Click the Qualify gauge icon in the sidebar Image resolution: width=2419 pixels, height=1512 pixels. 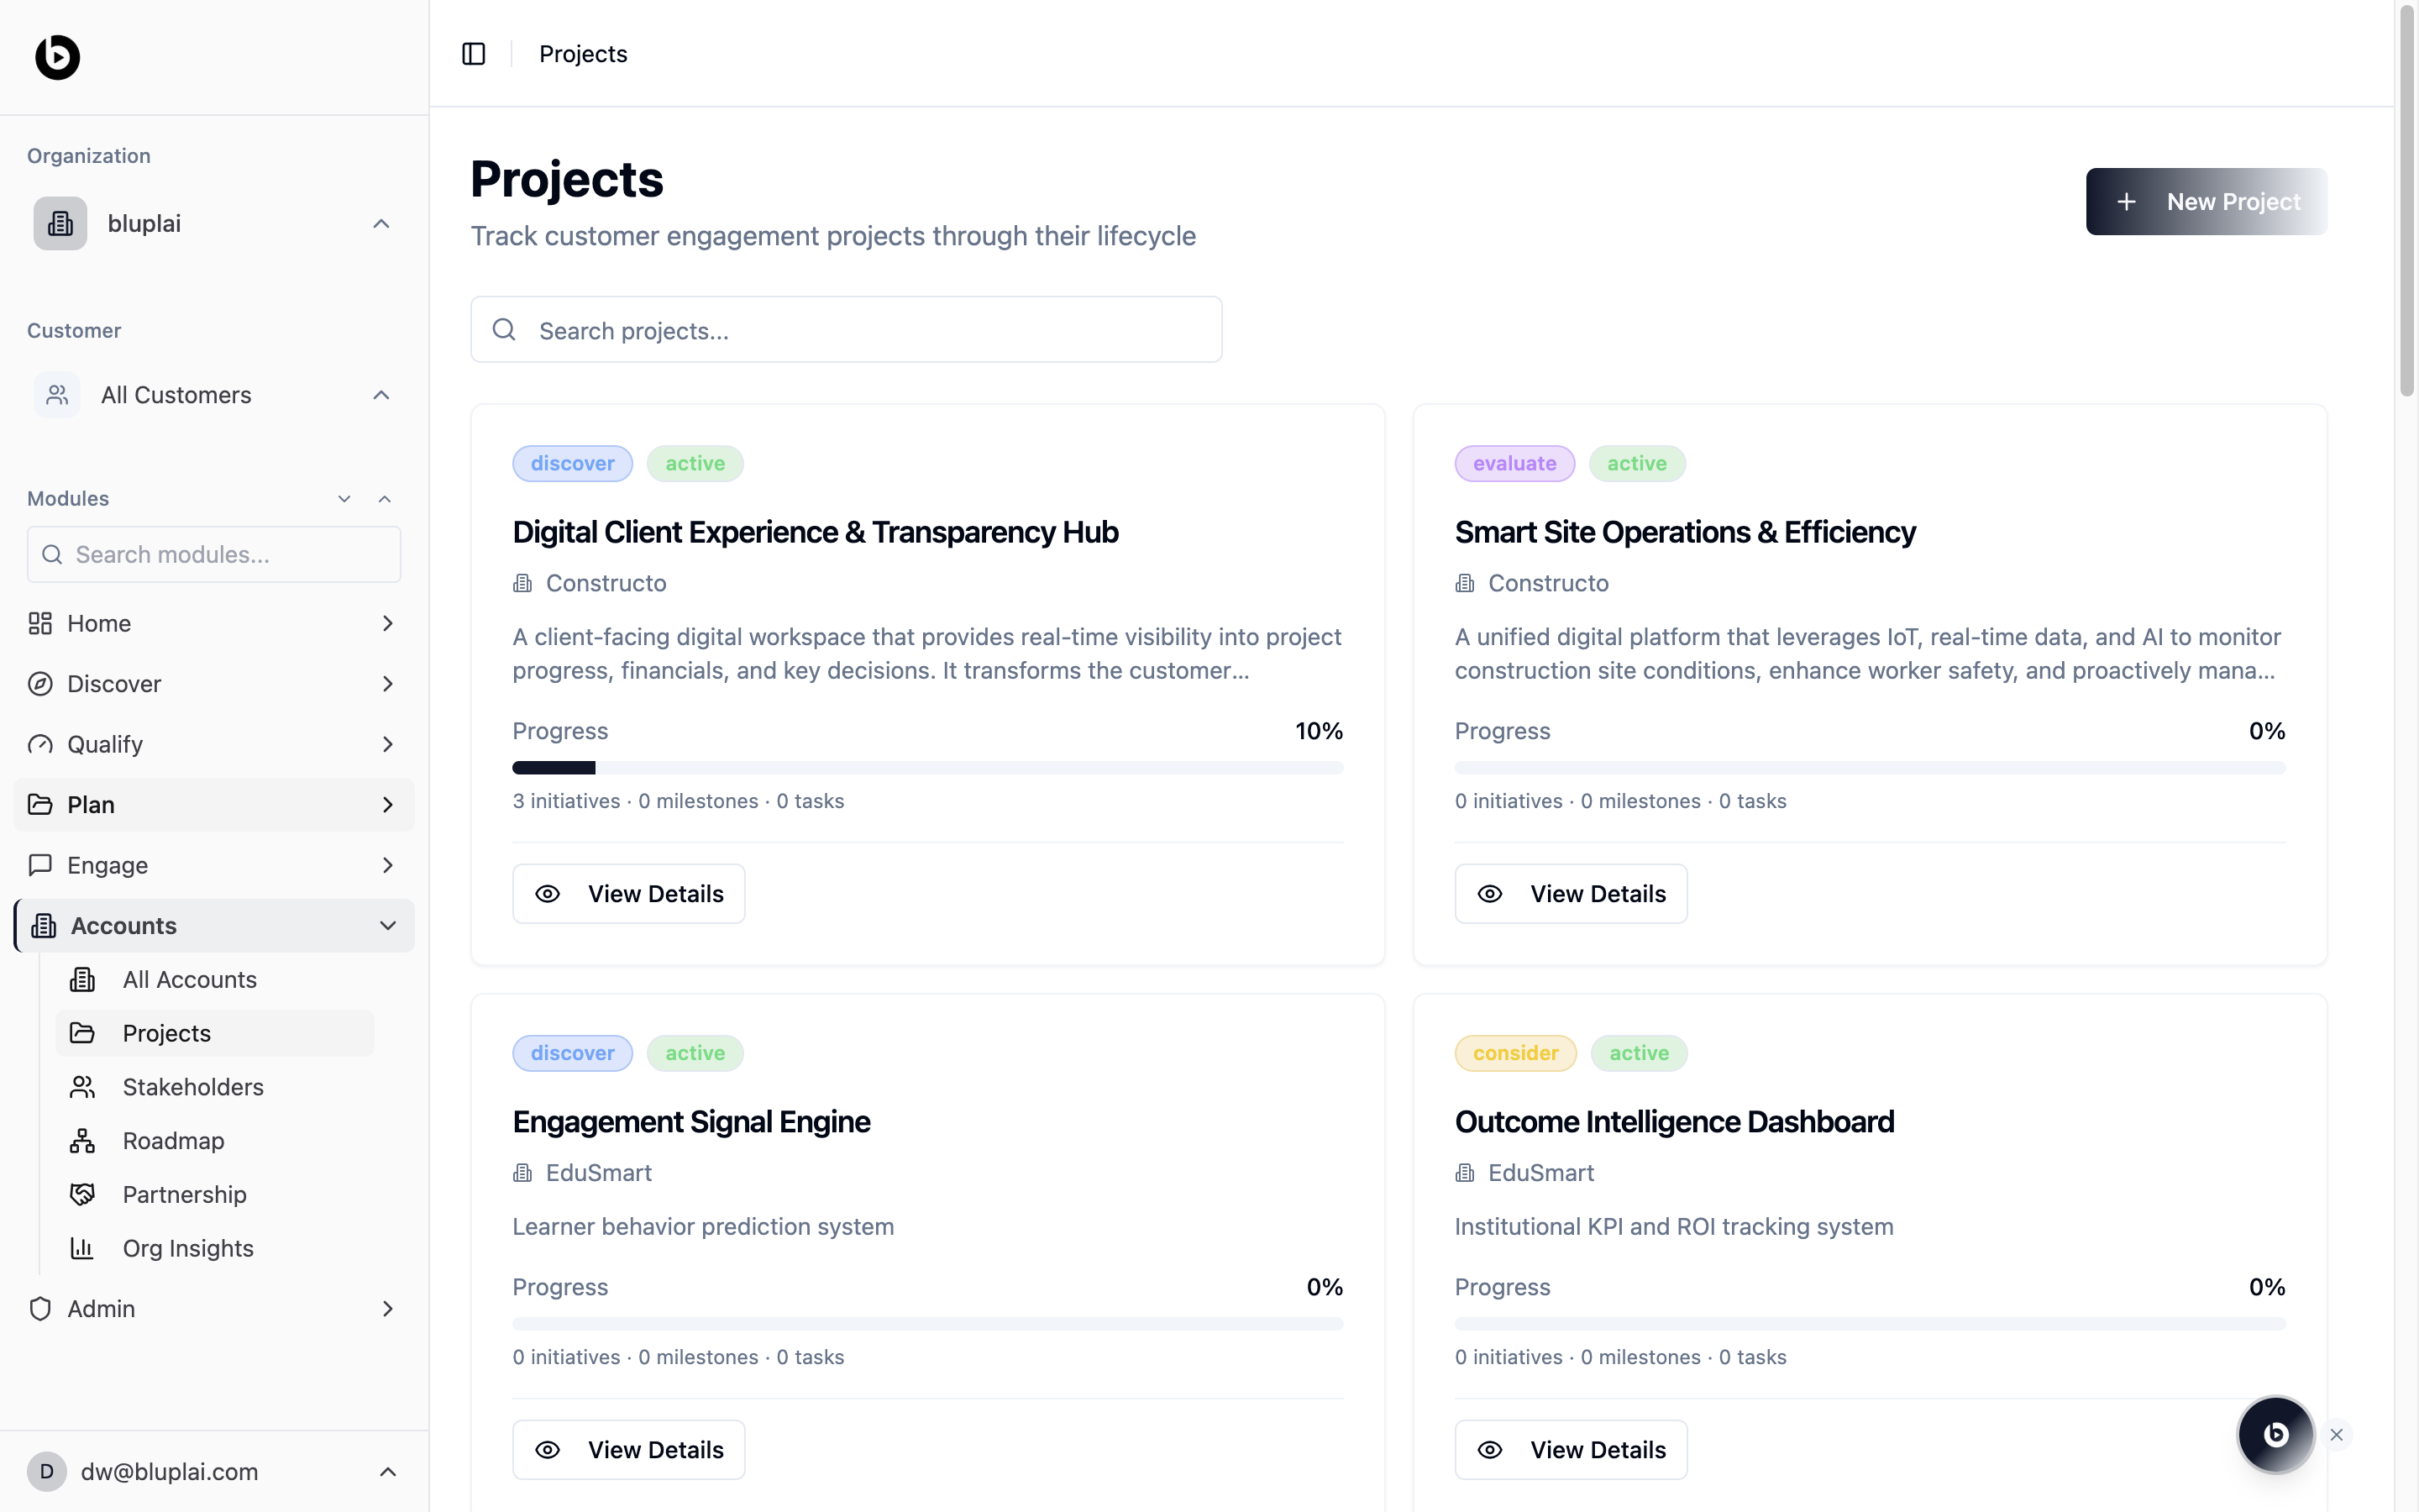coord(40,744)
